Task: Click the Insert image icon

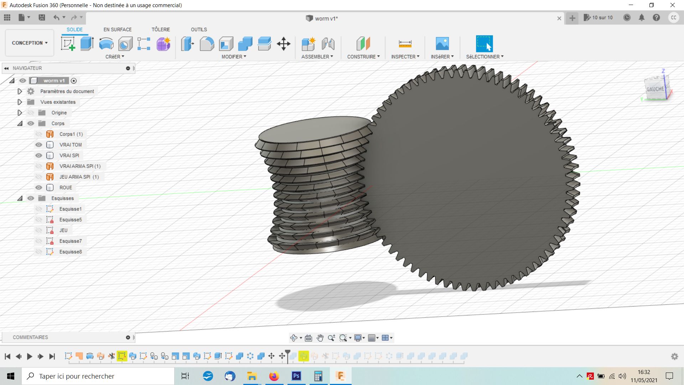Action: [442, 44]
